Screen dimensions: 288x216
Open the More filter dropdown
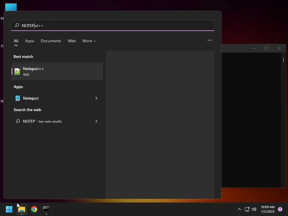(89, 41)
